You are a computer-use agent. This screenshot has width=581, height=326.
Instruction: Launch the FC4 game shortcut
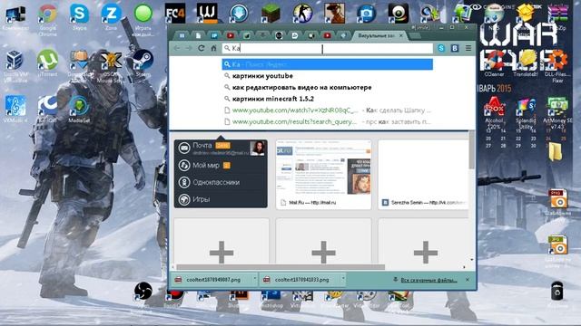[x=175, y=14]
